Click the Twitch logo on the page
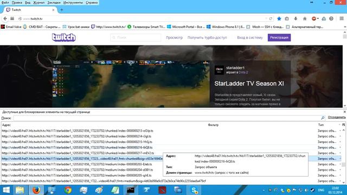 point(64,37)
